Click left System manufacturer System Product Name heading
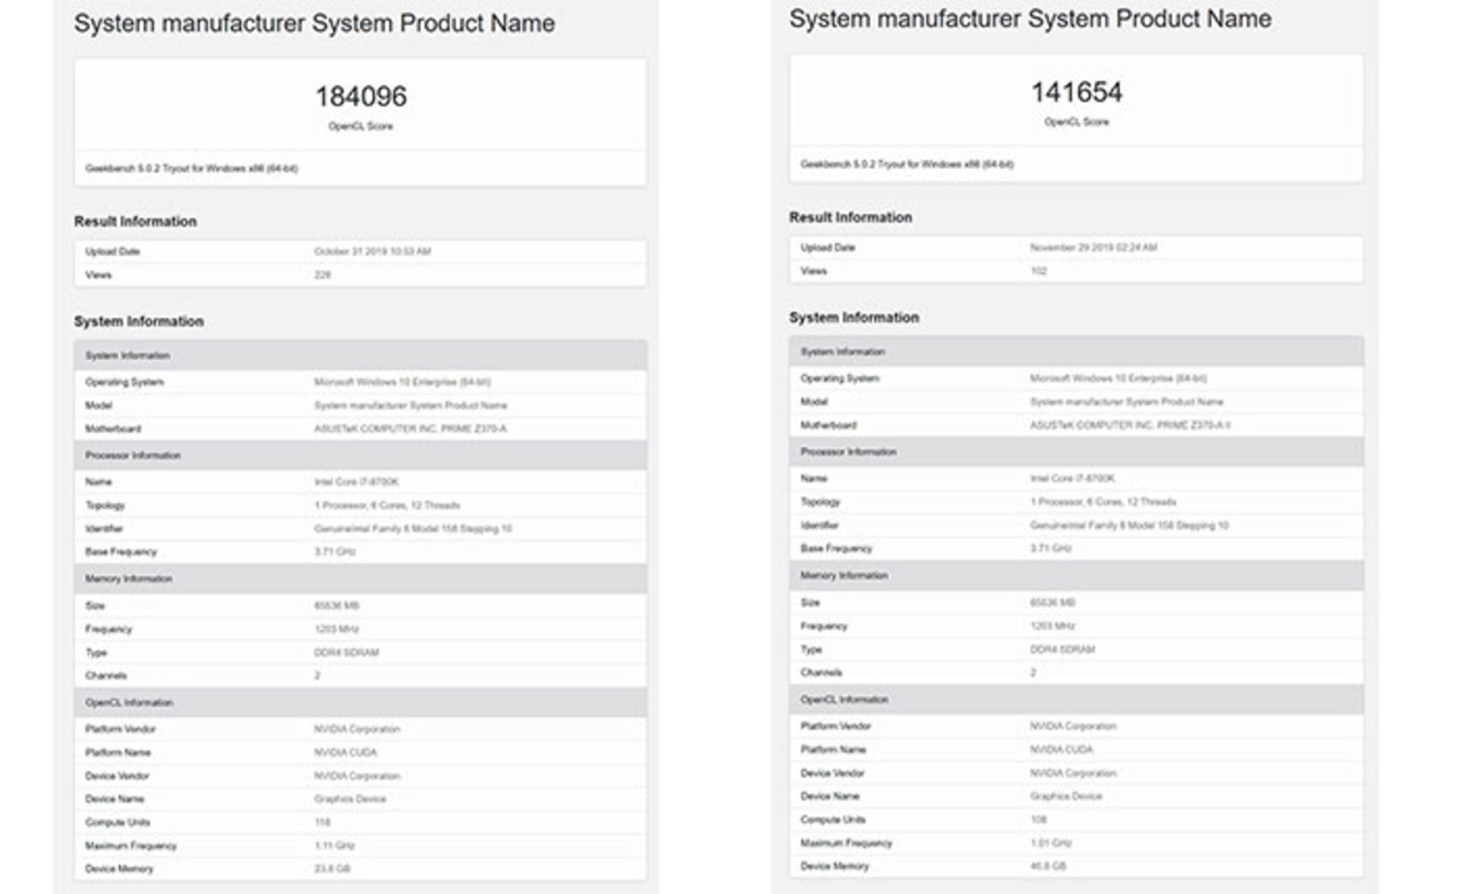The image size is (1457, 894). pos(314,24)
